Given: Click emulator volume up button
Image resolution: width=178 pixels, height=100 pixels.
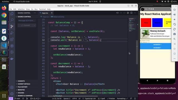Looking at the screenshot, I should [174, 14].
